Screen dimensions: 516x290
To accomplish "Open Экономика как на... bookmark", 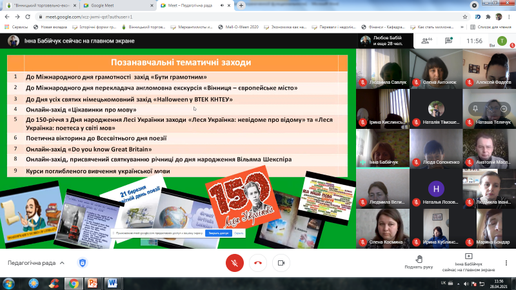I will coord(285,27).
